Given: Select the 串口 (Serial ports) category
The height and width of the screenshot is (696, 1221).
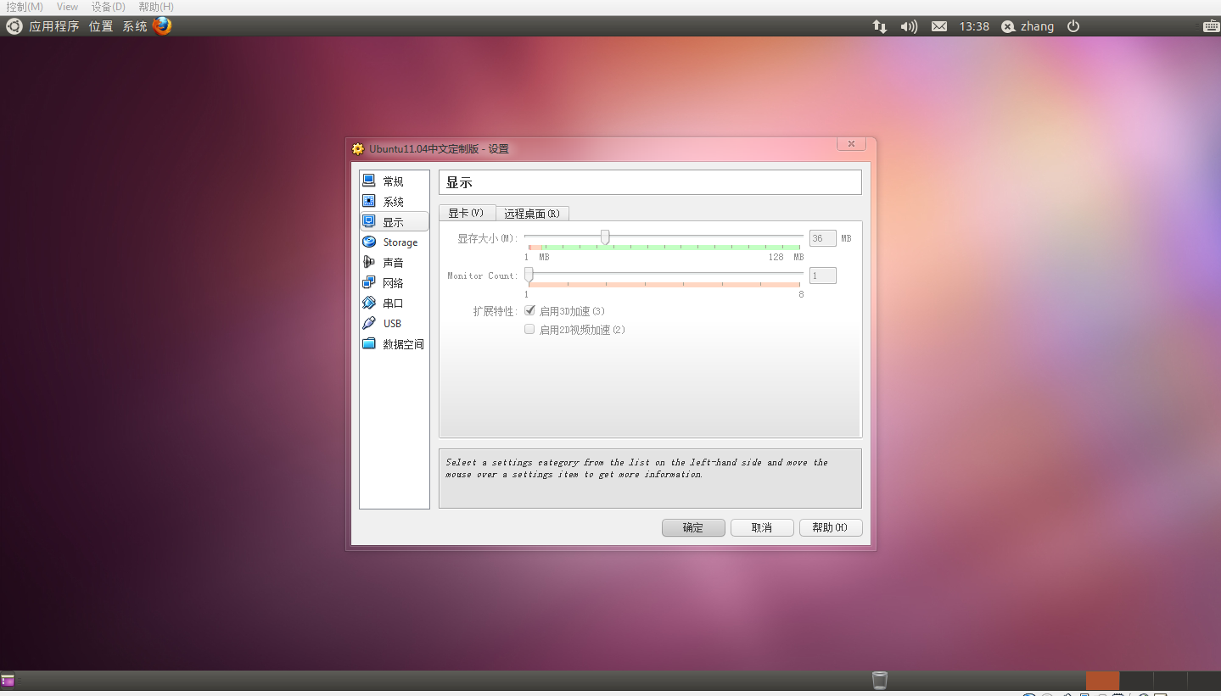Looking at the screenshot, I should coord(393,303).
